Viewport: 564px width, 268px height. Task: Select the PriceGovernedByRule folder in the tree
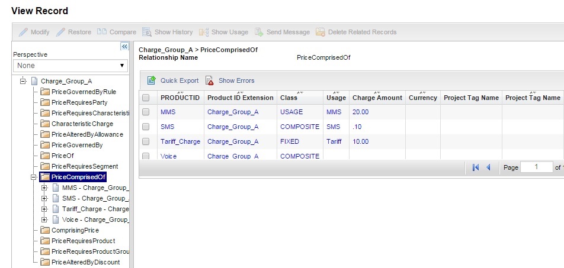(84, 92)
